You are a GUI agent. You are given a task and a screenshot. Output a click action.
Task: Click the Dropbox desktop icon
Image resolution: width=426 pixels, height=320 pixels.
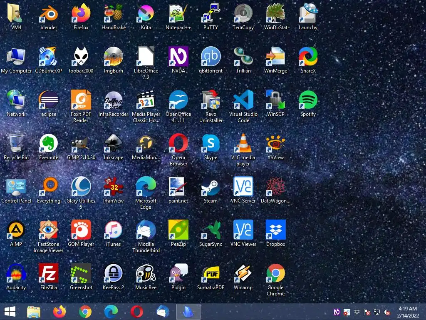pos(275,230)
